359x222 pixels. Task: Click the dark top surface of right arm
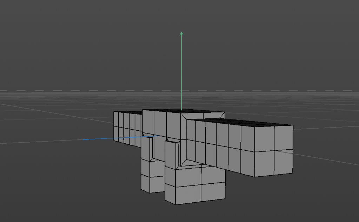point(246,123)
